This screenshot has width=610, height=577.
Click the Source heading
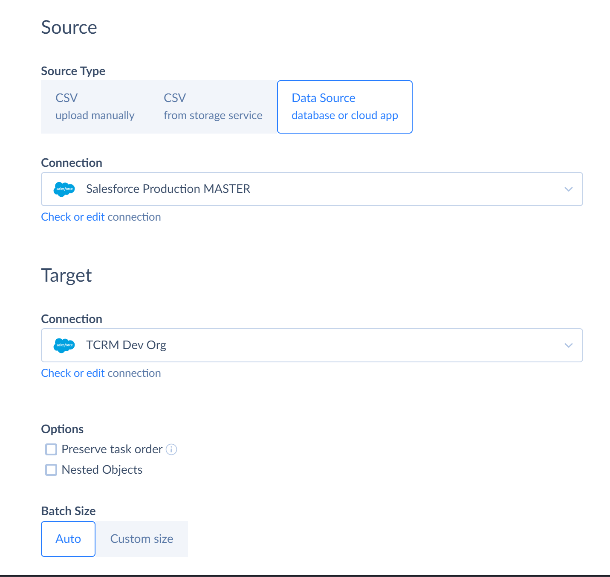point(69,27)
